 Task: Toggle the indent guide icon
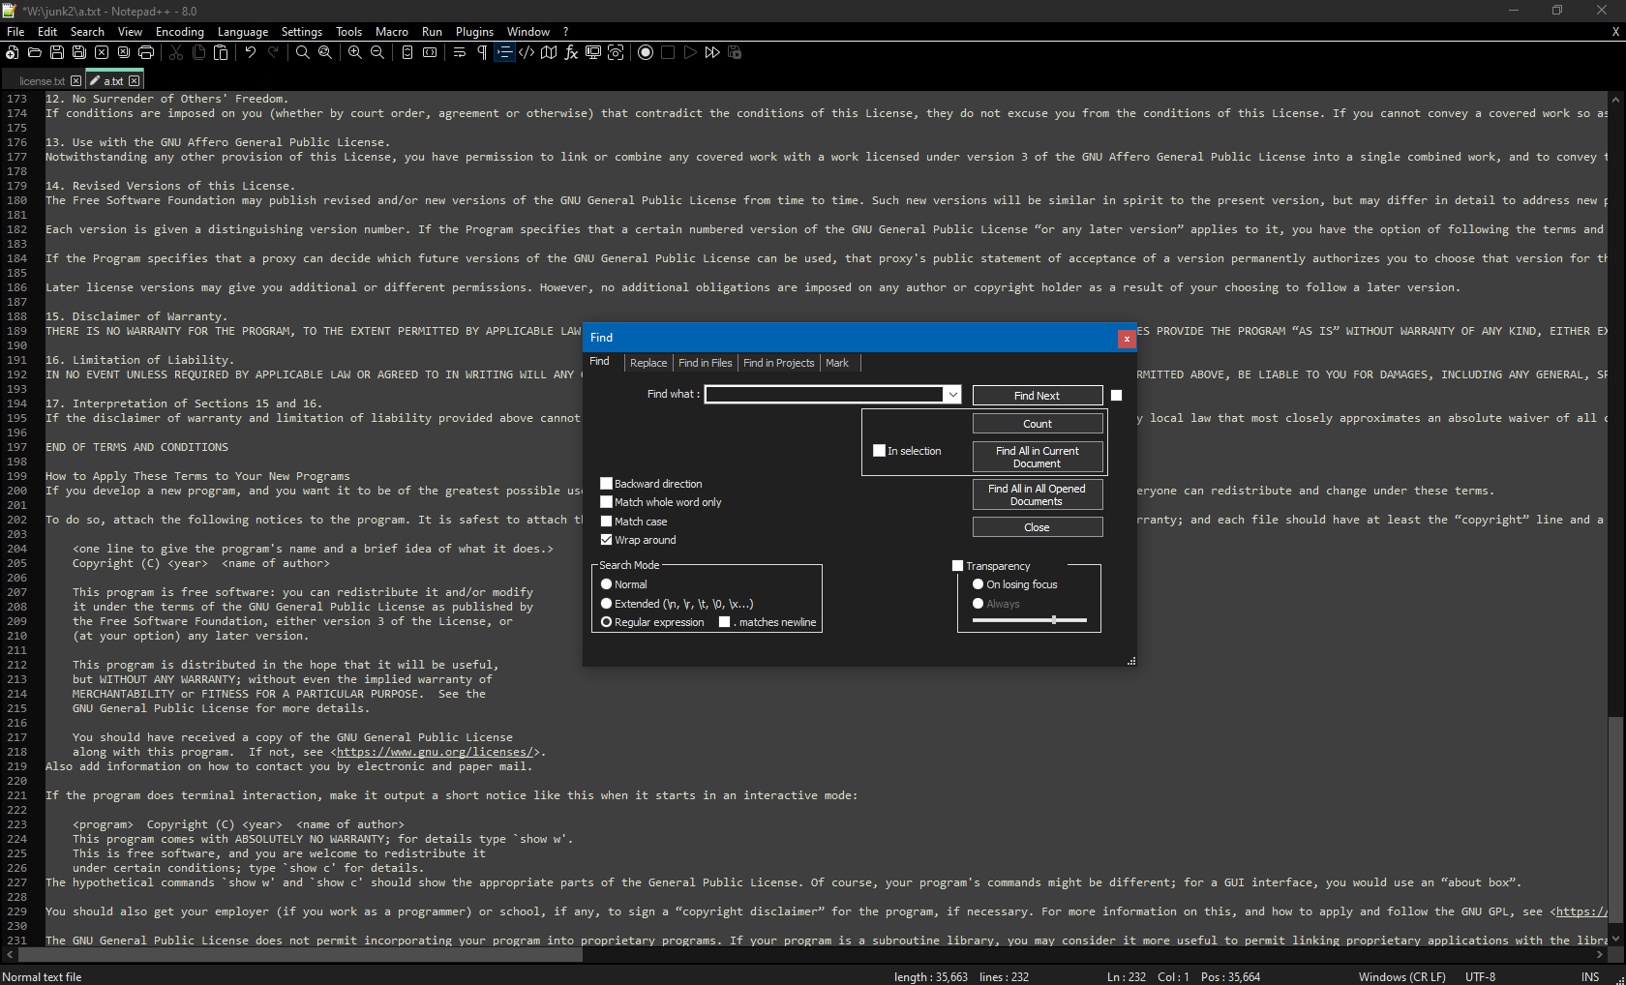coord(504,52)
